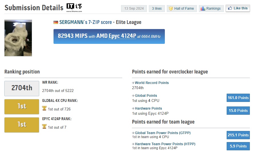Click the text 1st in team using Epyc 4124P
Viewport: 255px width, 158px height.
tap(155, 148)
